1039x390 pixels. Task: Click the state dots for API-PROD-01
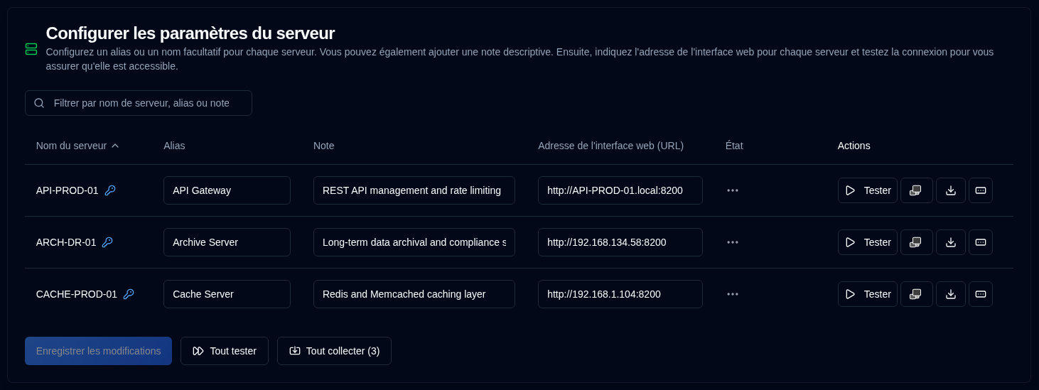[x=733, y=190]
